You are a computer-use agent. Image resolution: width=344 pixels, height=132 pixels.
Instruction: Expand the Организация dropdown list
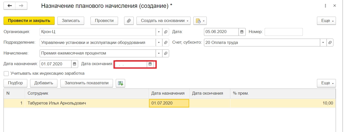point(159,32)
